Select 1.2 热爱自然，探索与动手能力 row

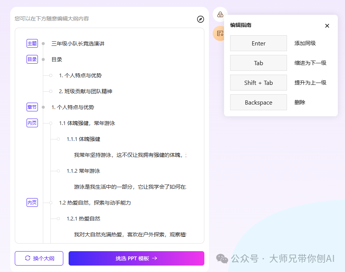95,203
